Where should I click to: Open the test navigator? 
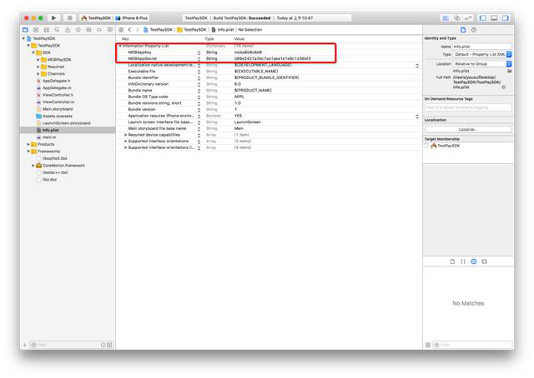tap(78, 30)
